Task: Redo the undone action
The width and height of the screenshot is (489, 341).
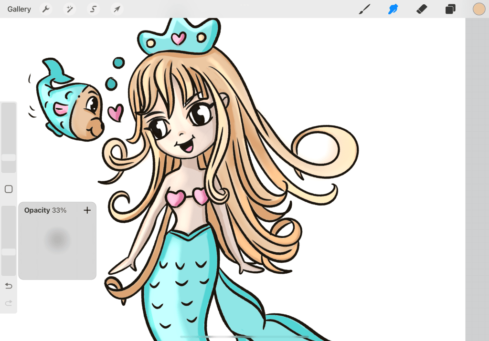Action: click(x=9, y=303)
